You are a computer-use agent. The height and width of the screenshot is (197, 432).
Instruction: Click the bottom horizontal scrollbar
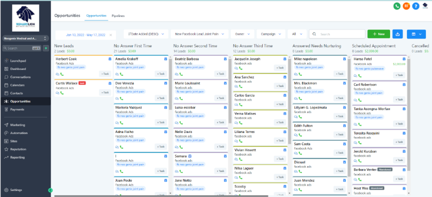161,196
